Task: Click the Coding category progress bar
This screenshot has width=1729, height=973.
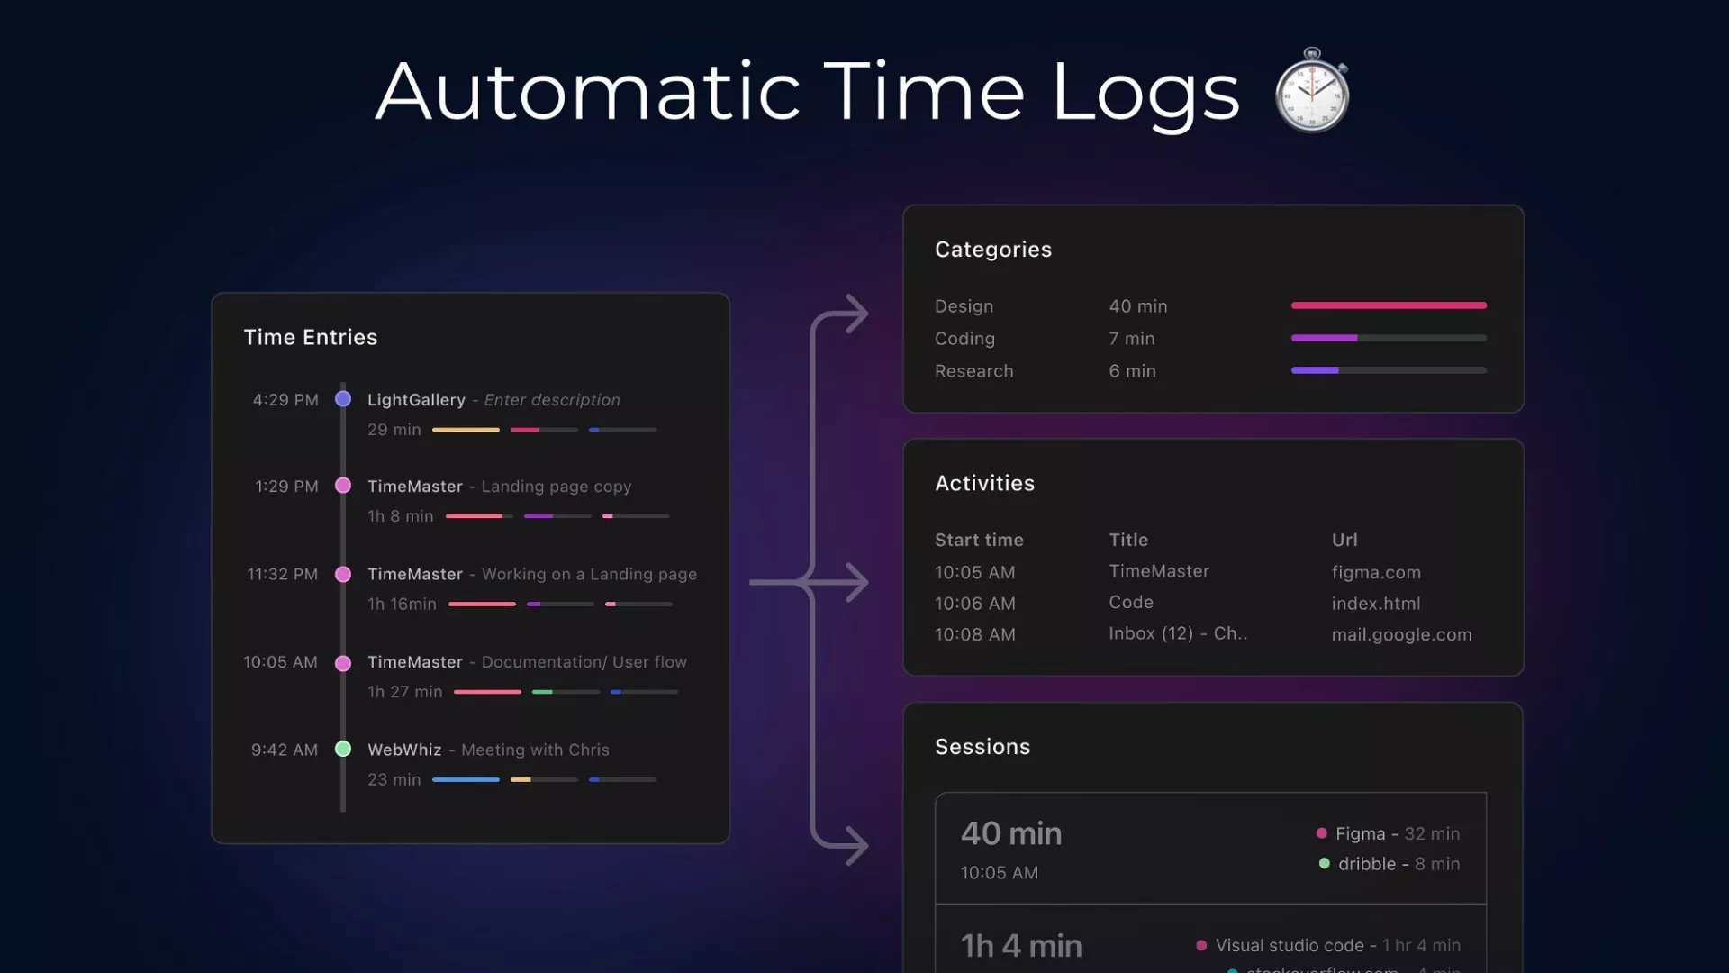Action: [x=1388, y=338]
